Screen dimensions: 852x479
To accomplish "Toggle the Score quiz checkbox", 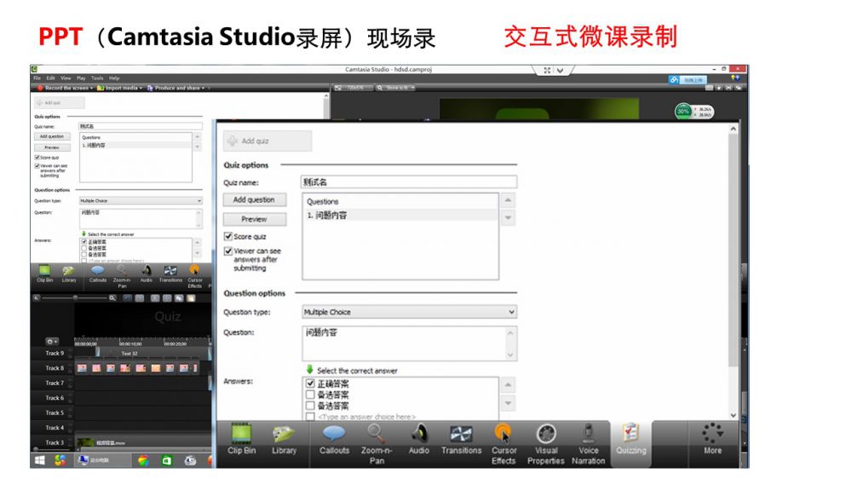I will click(x=228, y=236).
